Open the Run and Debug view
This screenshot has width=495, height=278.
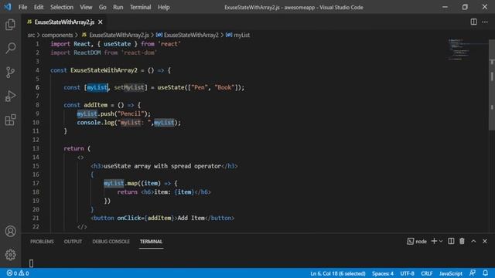pos(10,96)
